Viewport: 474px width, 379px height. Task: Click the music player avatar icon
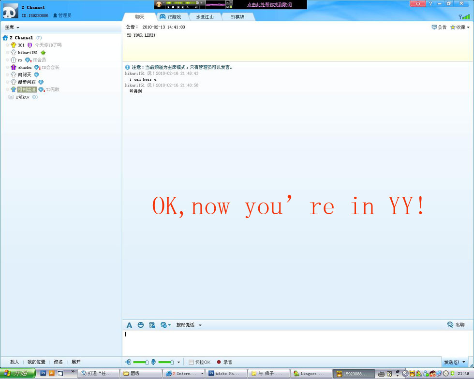(x=159, y=4)
